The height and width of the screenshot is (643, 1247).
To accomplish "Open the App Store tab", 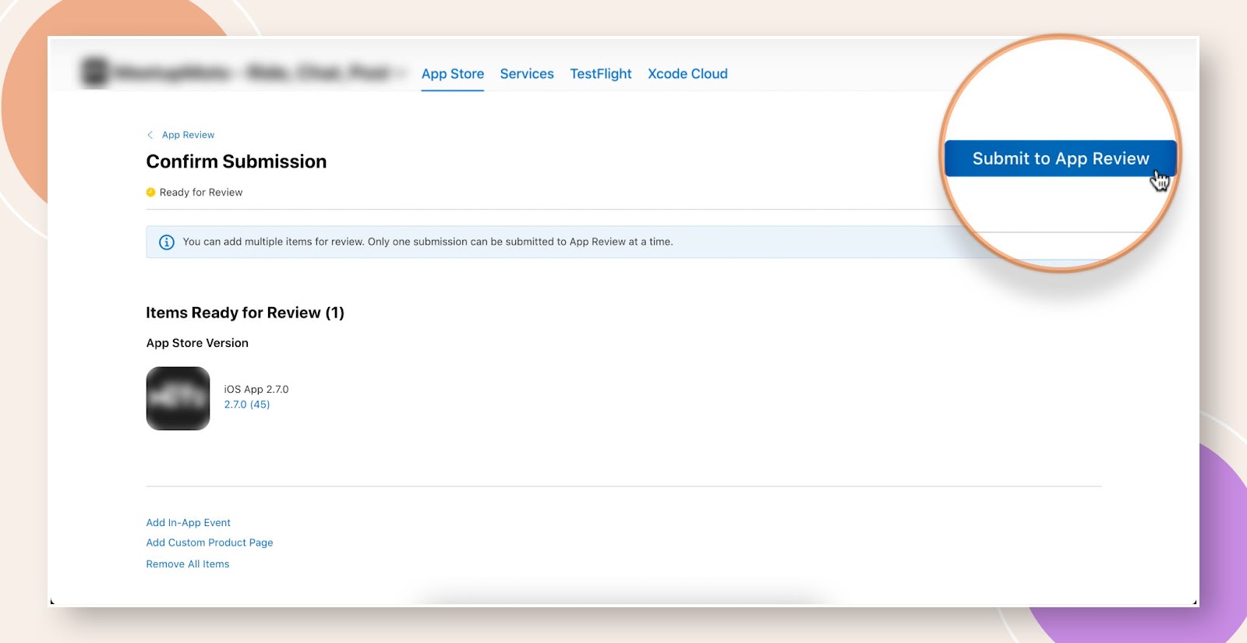I will click(x=453, y=74).
